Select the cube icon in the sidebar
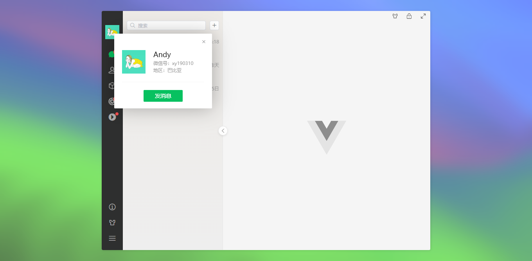The height and width of the screenshot is (261, 532). 111,86
